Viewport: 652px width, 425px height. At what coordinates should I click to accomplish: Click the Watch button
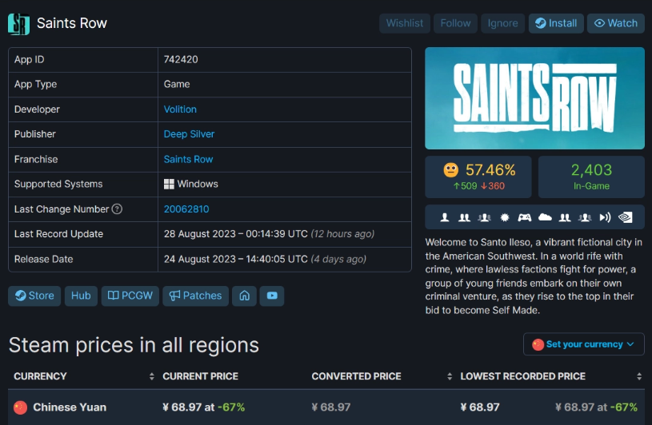[x=616, y=23]
